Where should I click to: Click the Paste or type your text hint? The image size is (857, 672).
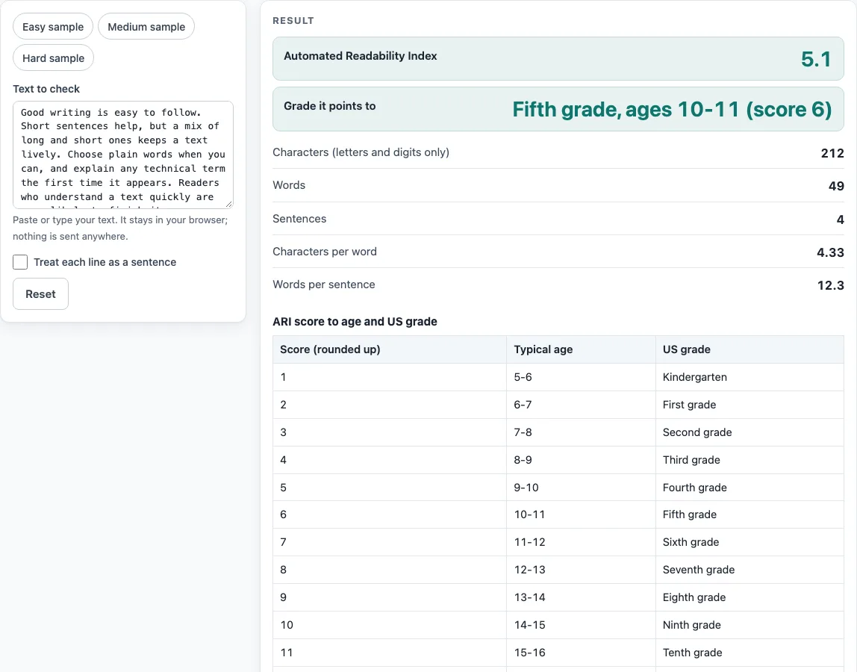[120, 228]
